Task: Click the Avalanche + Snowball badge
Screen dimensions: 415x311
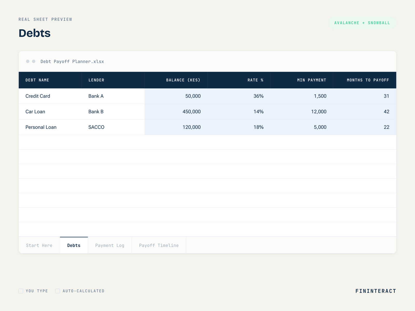Action: [362, 23]
